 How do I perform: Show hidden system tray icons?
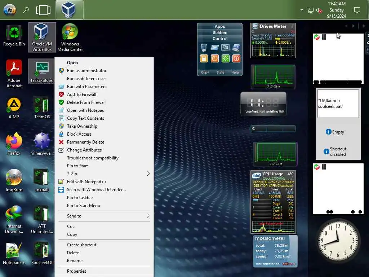302,10
